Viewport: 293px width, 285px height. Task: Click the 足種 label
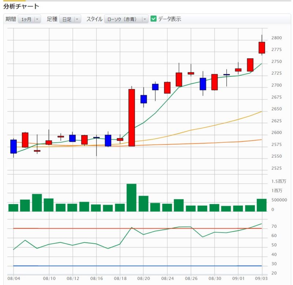pyautogui.click(x=52, y=19)
